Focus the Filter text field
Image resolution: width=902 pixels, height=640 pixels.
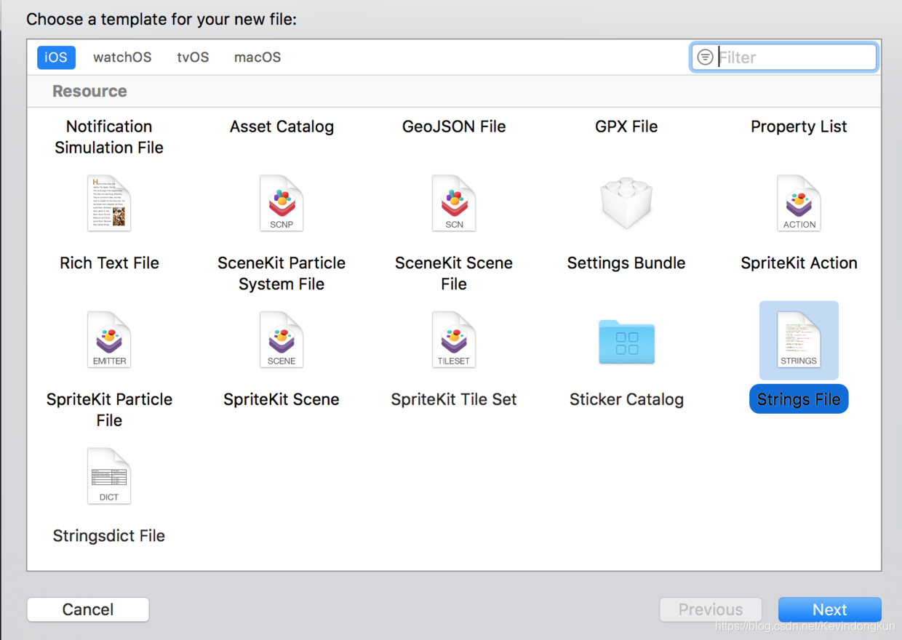click(x=783, y=57)
